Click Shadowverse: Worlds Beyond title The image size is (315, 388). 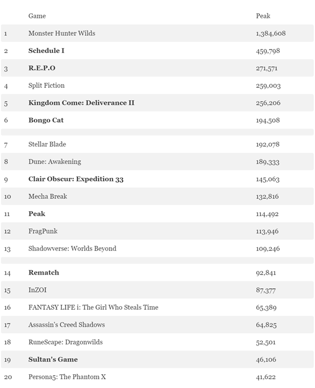(x=72, y=248)
